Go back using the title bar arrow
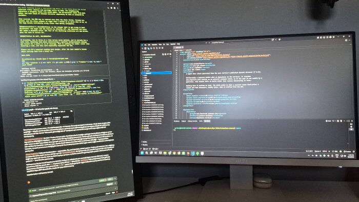Viewport: 359px width, 202px height. [206, 43]
